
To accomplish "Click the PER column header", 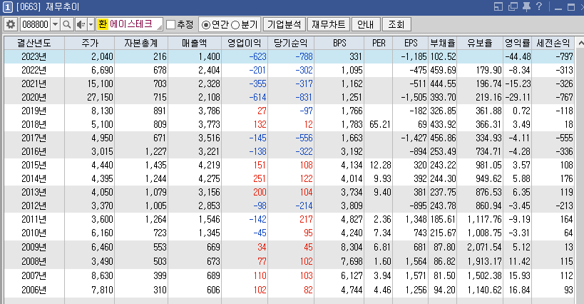I will pyautogui.click(x=379, y=44).
